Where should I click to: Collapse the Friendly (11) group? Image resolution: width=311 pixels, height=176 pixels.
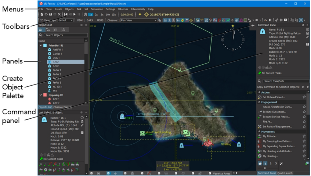[x=41, y=45]
